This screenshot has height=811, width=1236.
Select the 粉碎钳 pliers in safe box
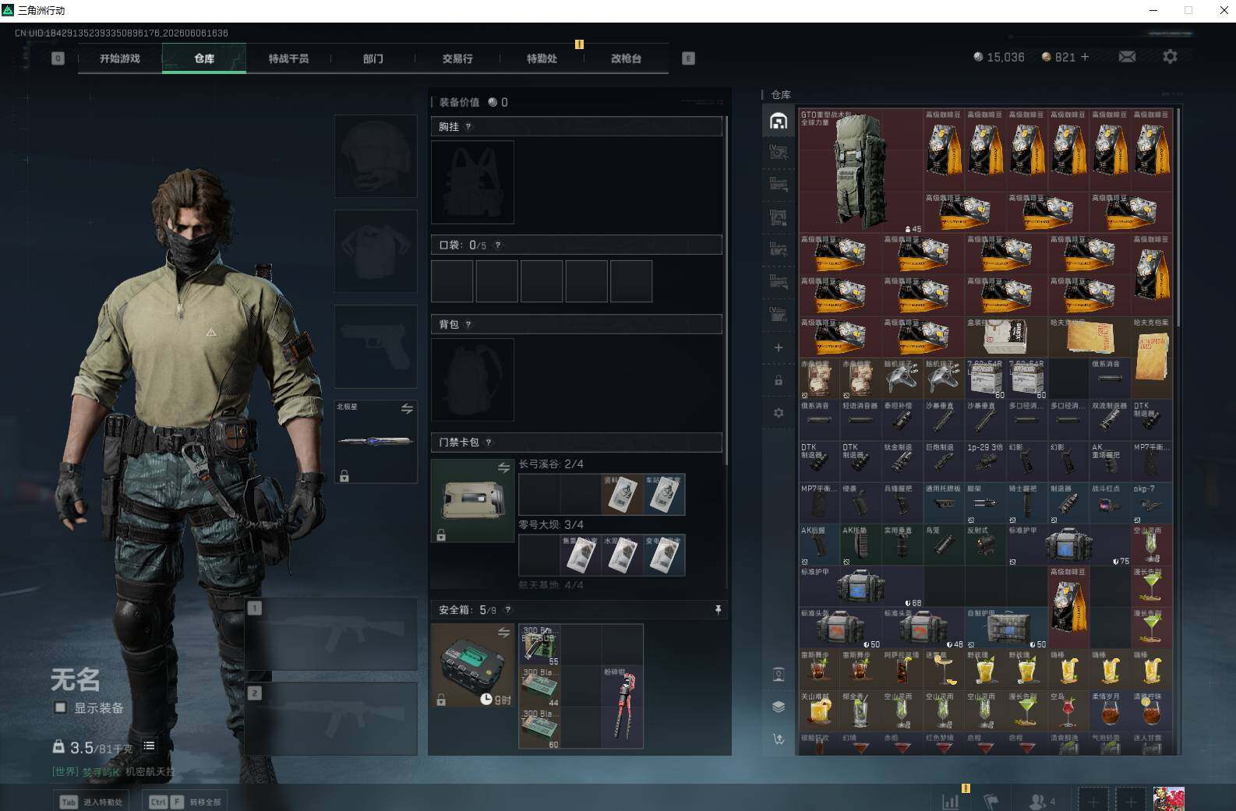coord(622,707)
